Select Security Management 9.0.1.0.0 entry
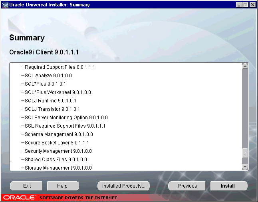 point(58,151)
